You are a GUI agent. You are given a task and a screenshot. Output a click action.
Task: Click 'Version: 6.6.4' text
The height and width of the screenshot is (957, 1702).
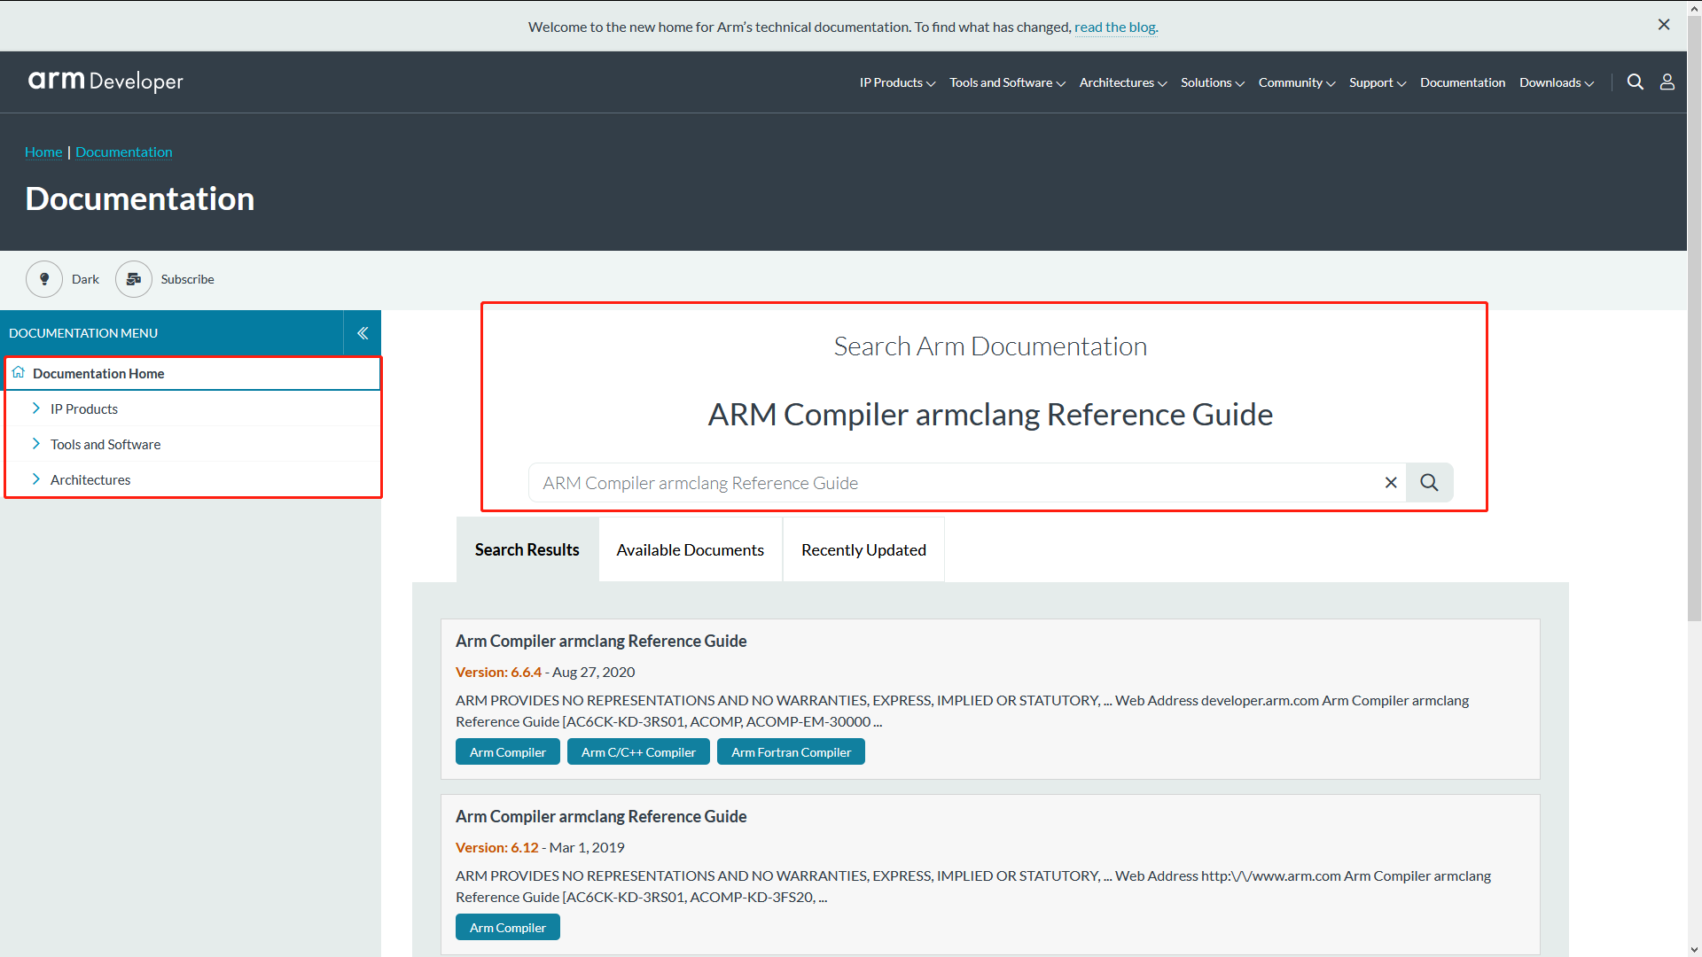click(498, 672)
